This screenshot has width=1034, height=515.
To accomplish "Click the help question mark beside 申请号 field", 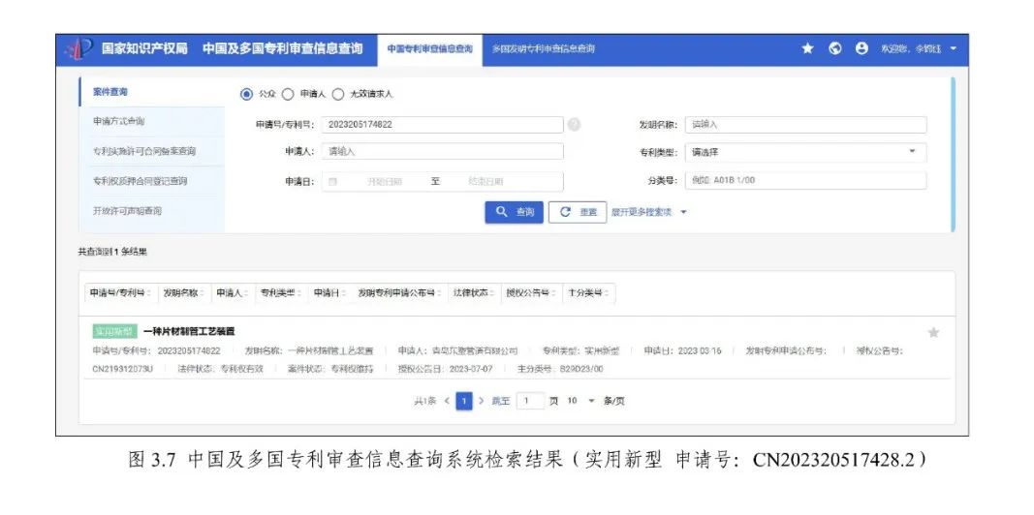I will click(x=574, y=124).
